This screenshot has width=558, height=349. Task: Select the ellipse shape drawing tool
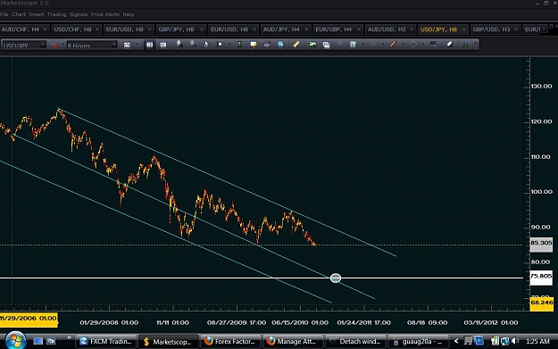pyautogui.click(x=413, y=45)
